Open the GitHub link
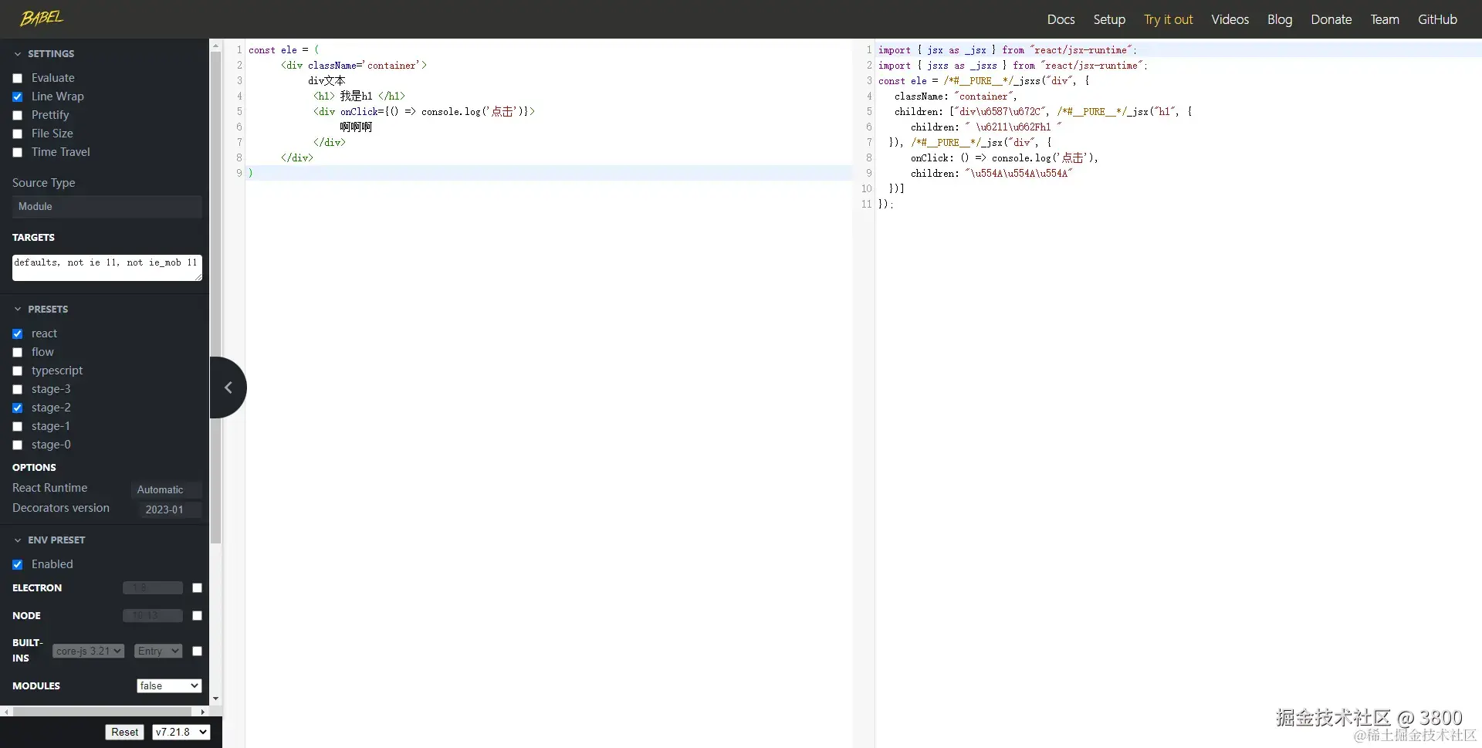Image resolution: width=1482 pixels, height=748 pixels. pyautogui.click(x=1437, y=19)
